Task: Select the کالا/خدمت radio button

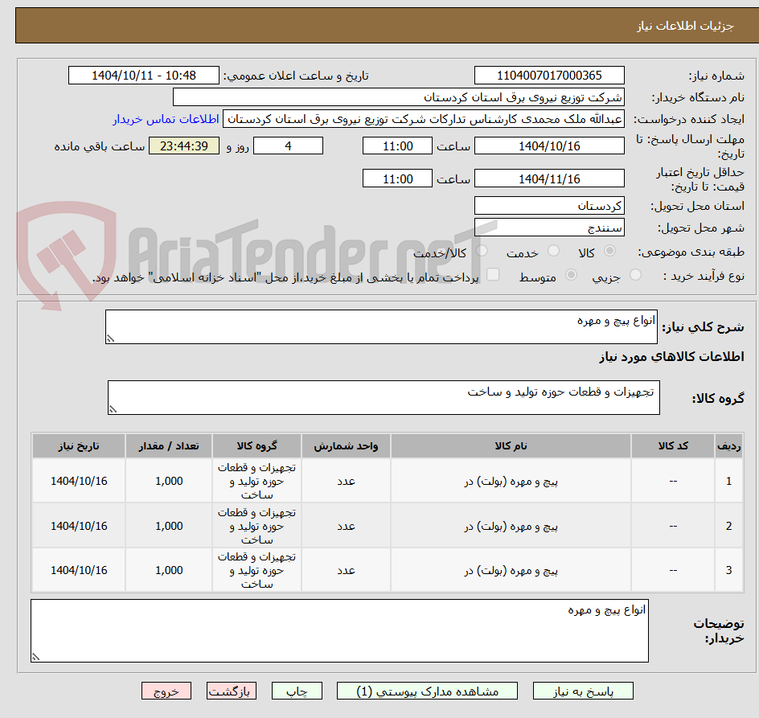Action: 482,251
